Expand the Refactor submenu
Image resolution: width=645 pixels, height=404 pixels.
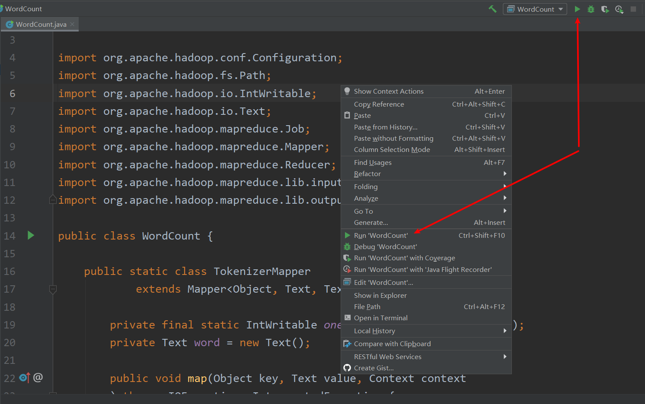pos(367,174)
